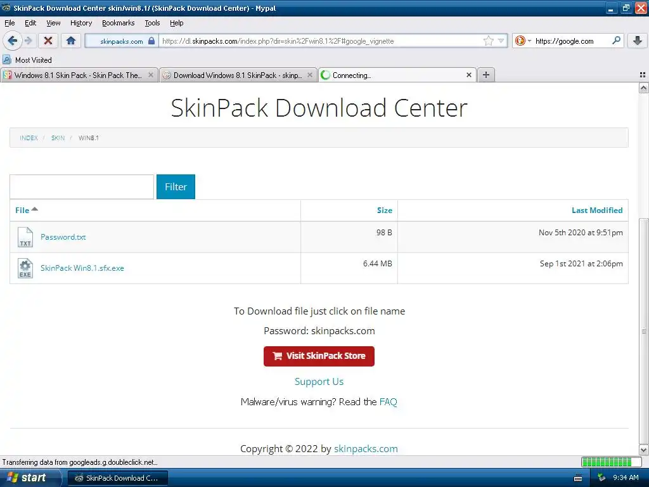Open the History menu

(x=81, y=23)
